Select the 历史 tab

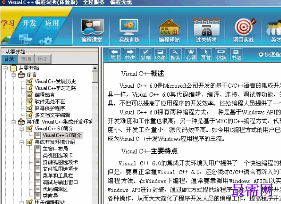point(43,59)
